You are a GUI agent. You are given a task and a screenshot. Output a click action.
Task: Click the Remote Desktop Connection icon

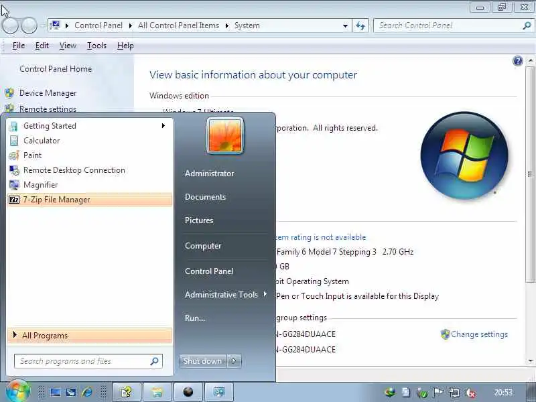[14, 170]
